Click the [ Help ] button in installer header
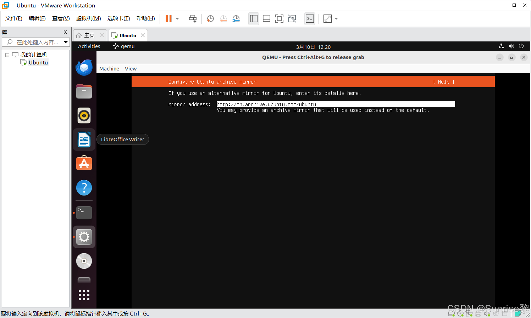 (444, 82)
